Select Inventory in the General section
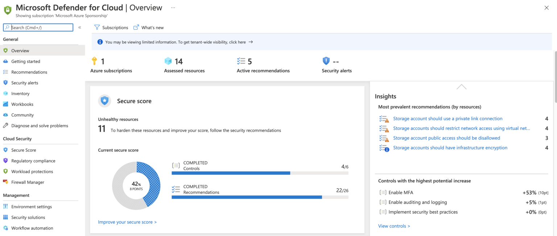The height and width of the screenshot is (236, 557). 21,93
